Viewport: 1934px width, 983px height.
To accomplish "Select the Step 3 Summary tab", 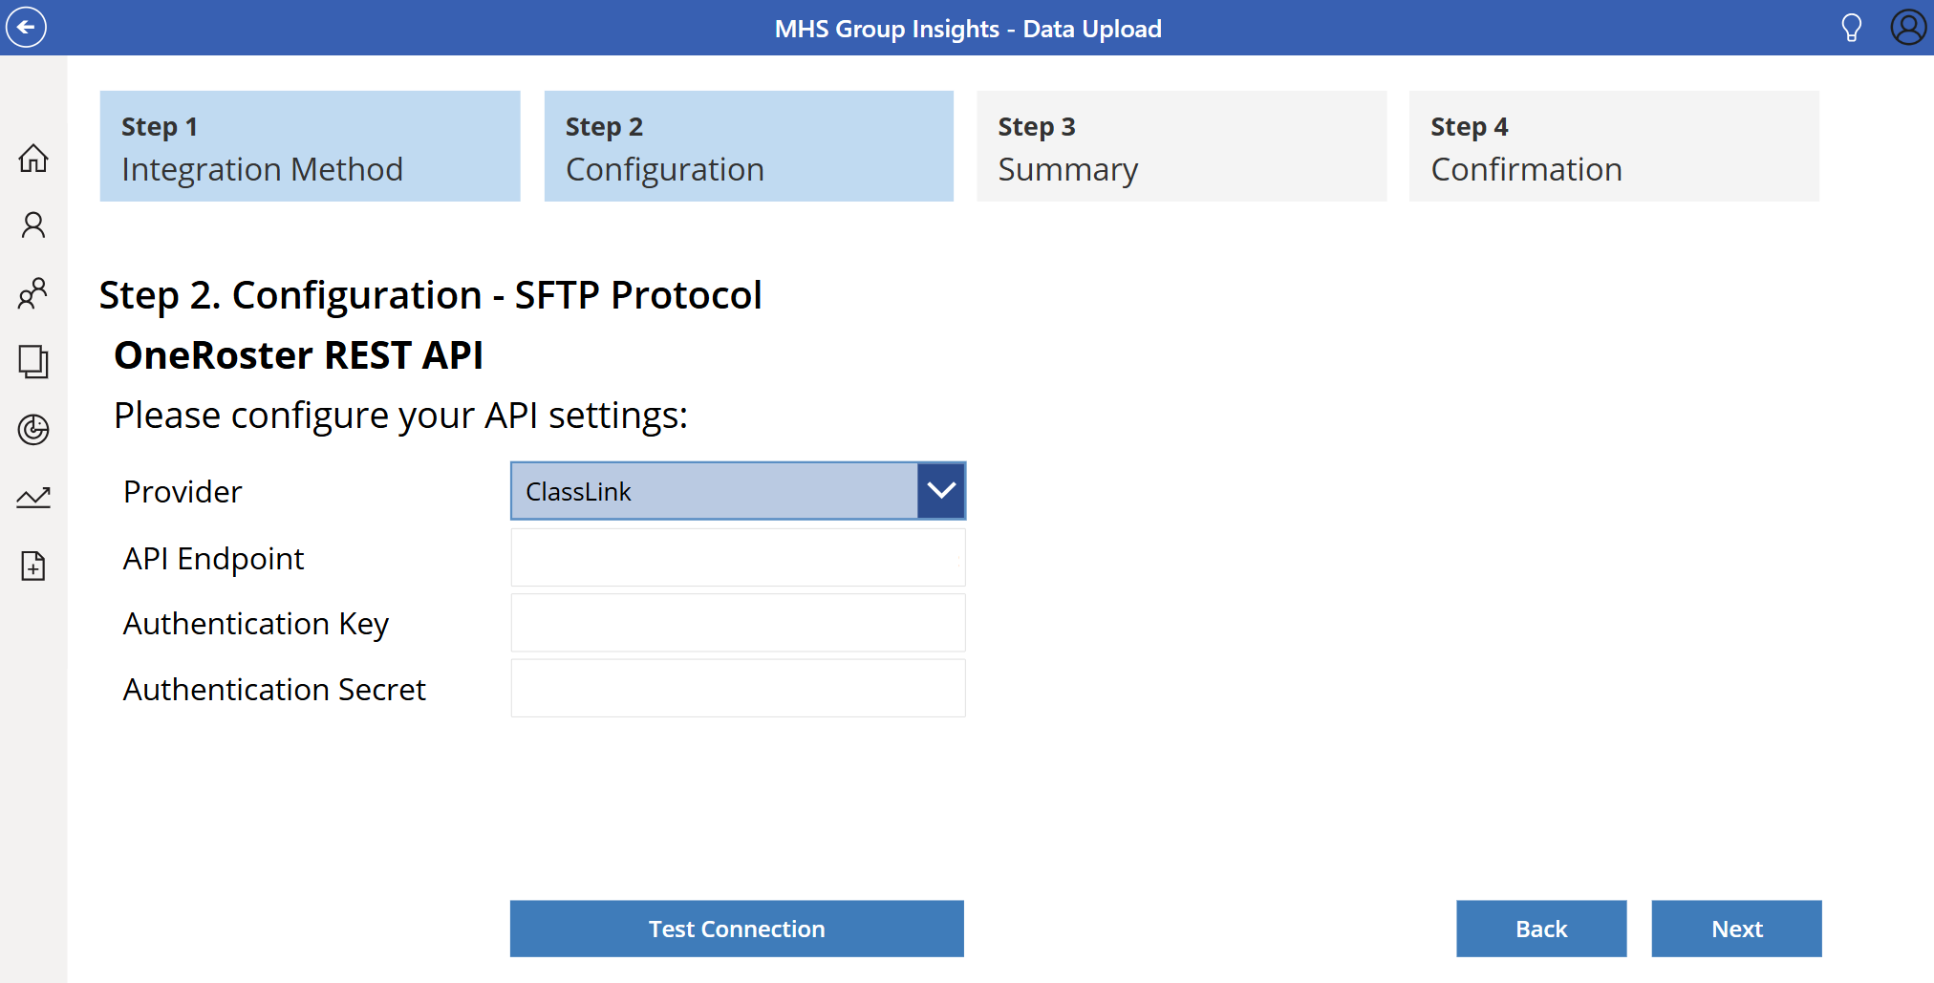I will tap(1181, 146).
